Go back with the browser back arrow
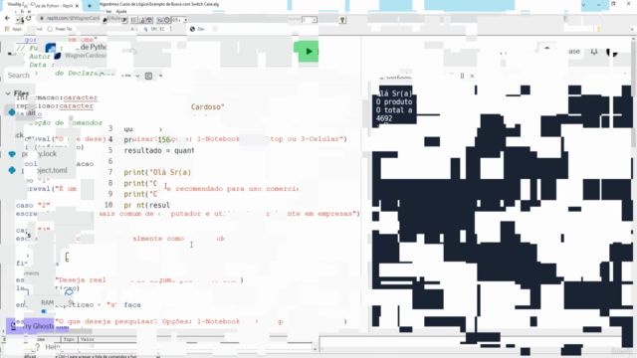This screenshot has height=358, width=637. click(7, 18)
